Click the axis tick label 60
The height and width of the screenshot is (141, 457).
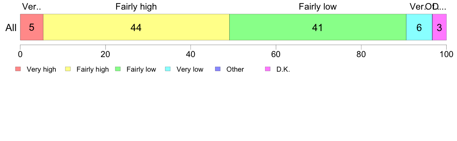(x=276, y=54)
